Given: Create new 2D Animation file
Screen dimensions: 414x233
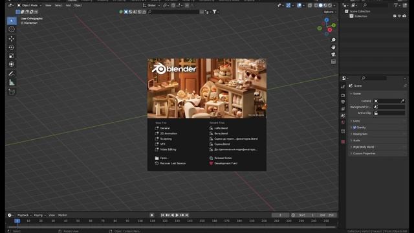Looking at the screenshot, I should coord(168,133).
